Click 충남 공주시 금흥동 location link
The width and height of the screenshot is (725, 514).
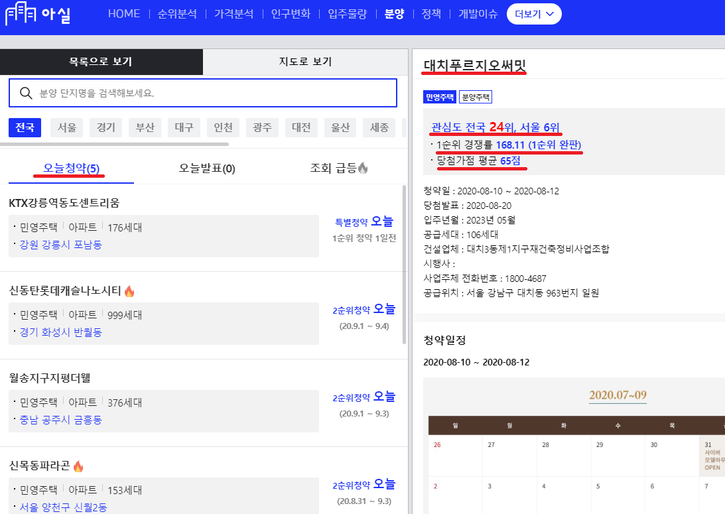[60, 420]
